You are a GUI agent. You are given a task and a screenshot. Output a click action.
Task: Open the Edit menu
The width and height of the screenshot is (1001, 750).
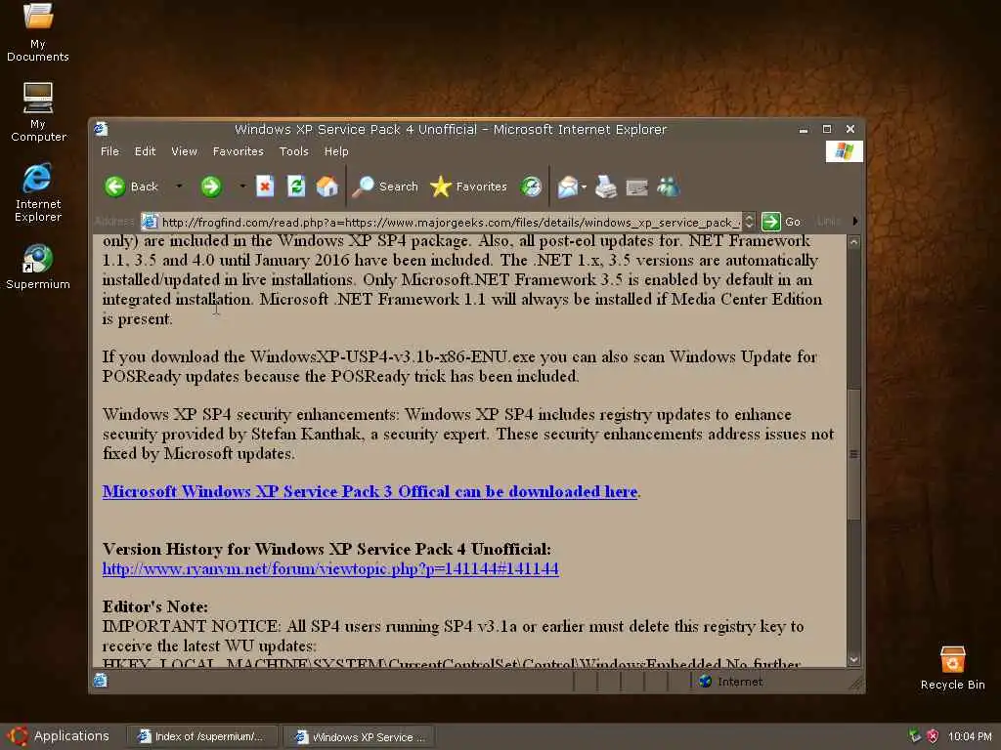(145, 151)
